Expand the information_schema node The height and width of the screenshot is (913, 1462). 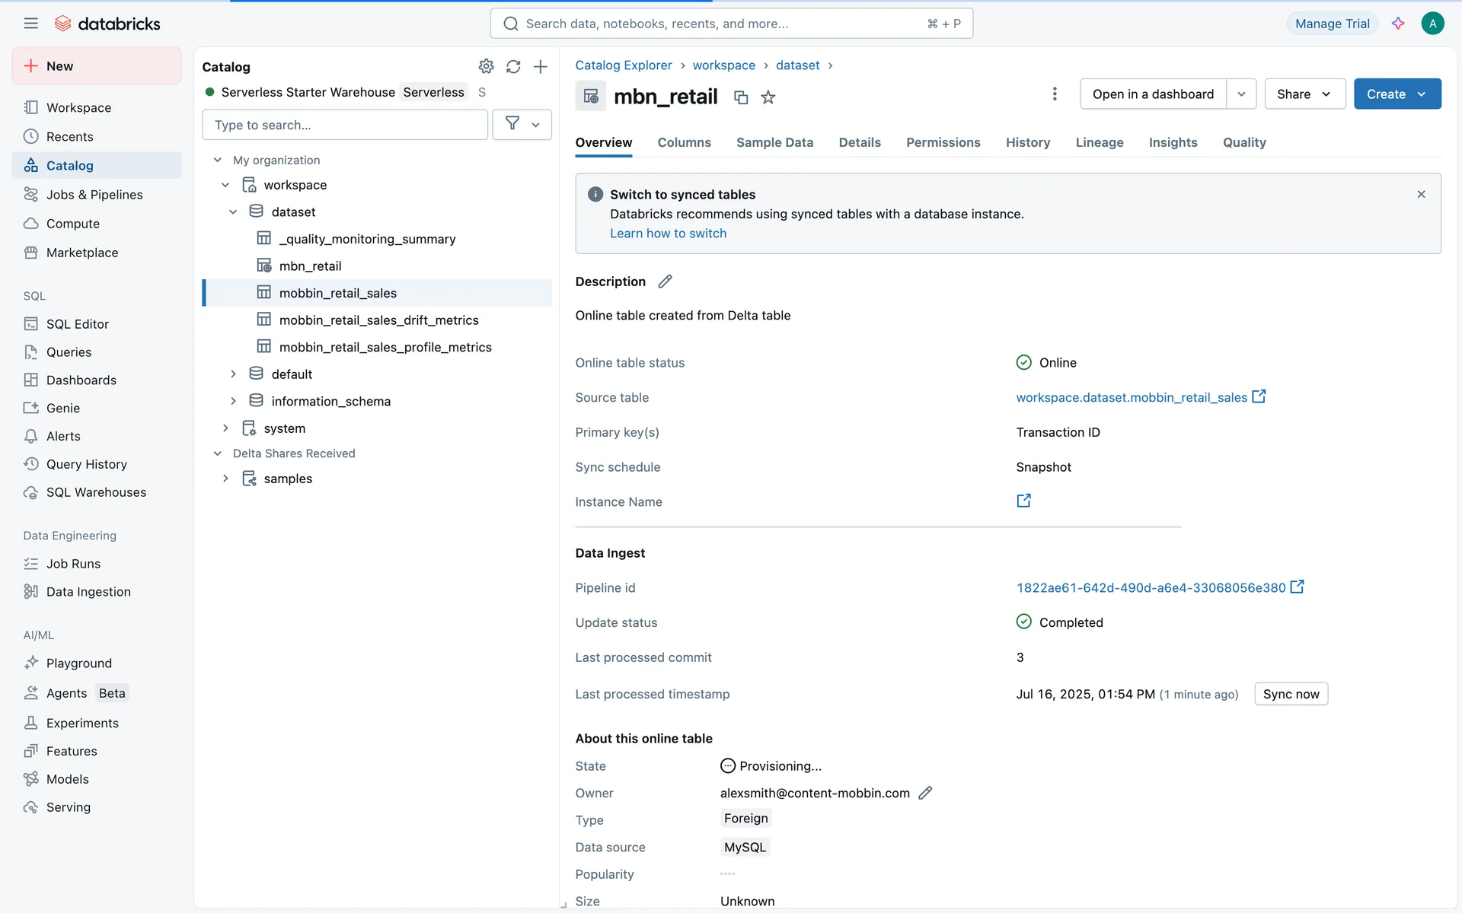(x=233, y=401)
